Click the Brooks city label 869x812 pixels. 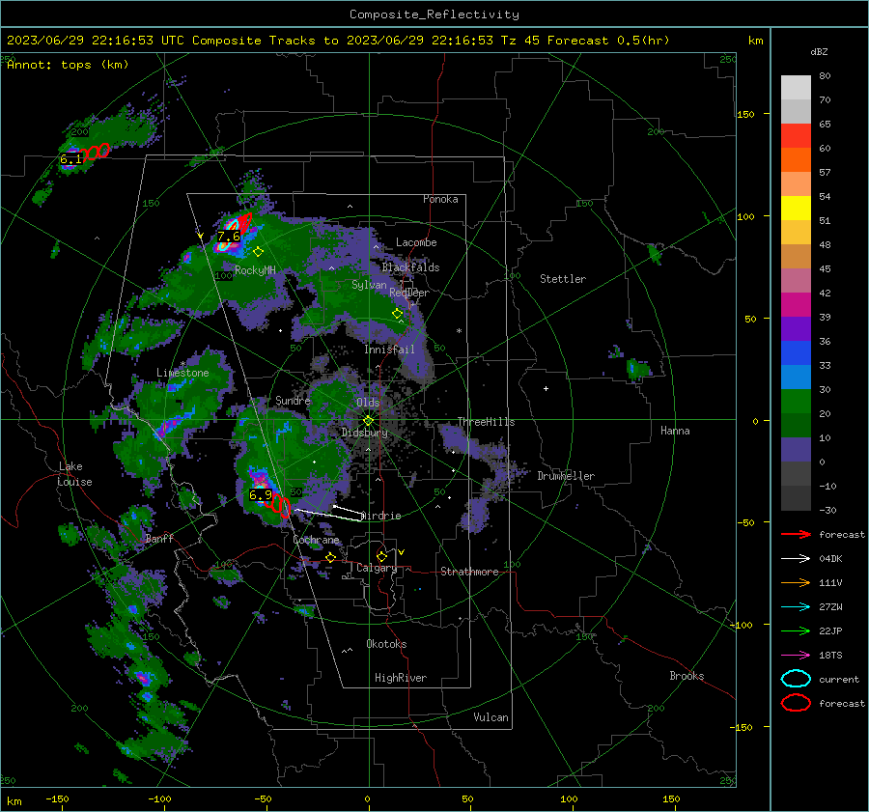pyautogui.click(x=687, y=676)
